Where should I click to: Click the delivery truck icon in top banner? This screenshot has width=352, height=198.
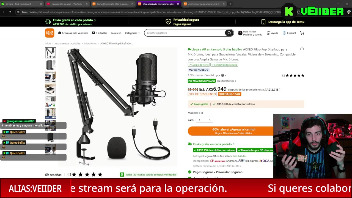point(48,22)
